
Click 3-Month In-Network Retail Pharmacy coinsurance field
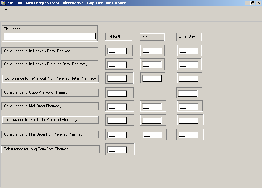point(152,51)
